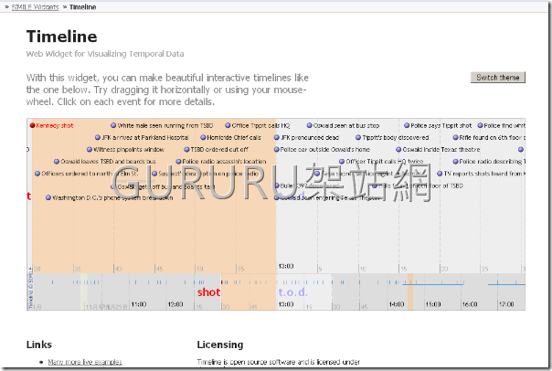
Task: Click Rifle found on 6th floor event
Action: (489, 138)
